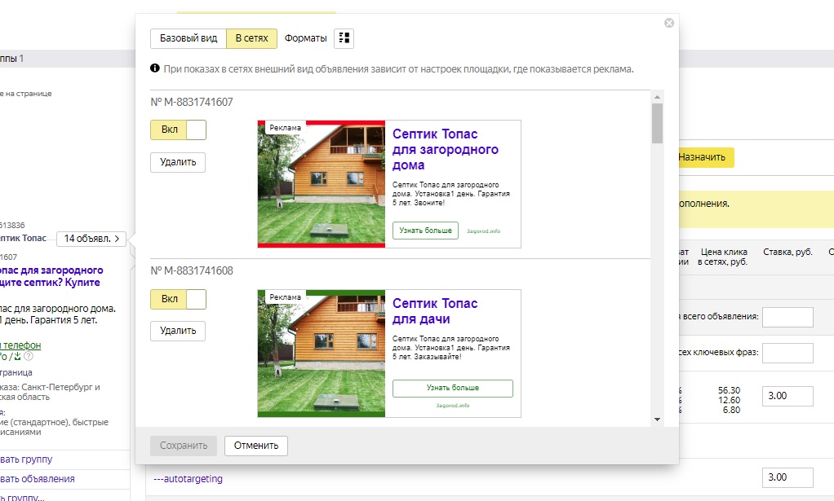
Task: Expand the '14 объявл.' ads list
Action: pyautogui.click(x=92, y=239)
